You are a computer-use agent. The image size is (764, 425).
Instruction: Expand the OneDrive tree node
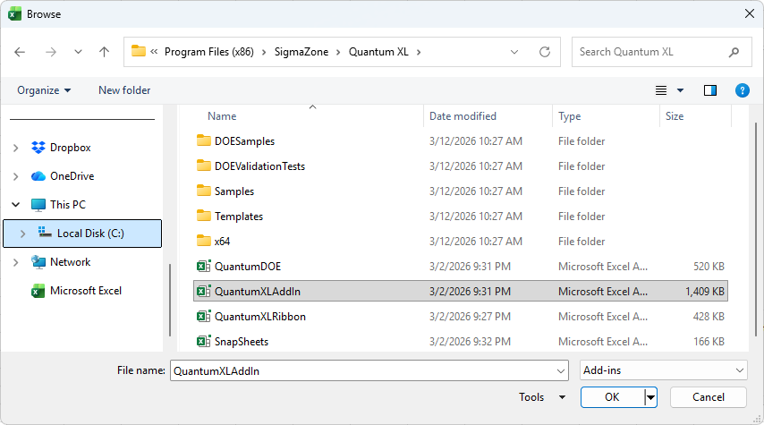click(x=15, y=176)
